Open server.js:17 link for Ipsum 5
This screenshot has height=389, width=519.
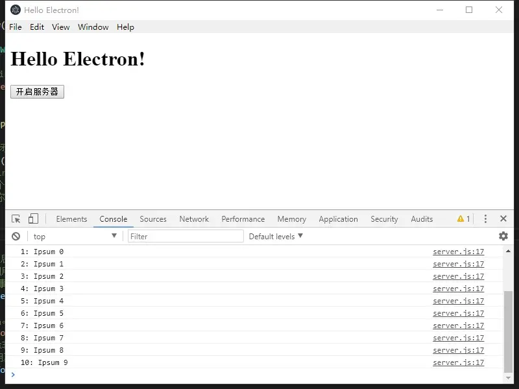(458, 313)
